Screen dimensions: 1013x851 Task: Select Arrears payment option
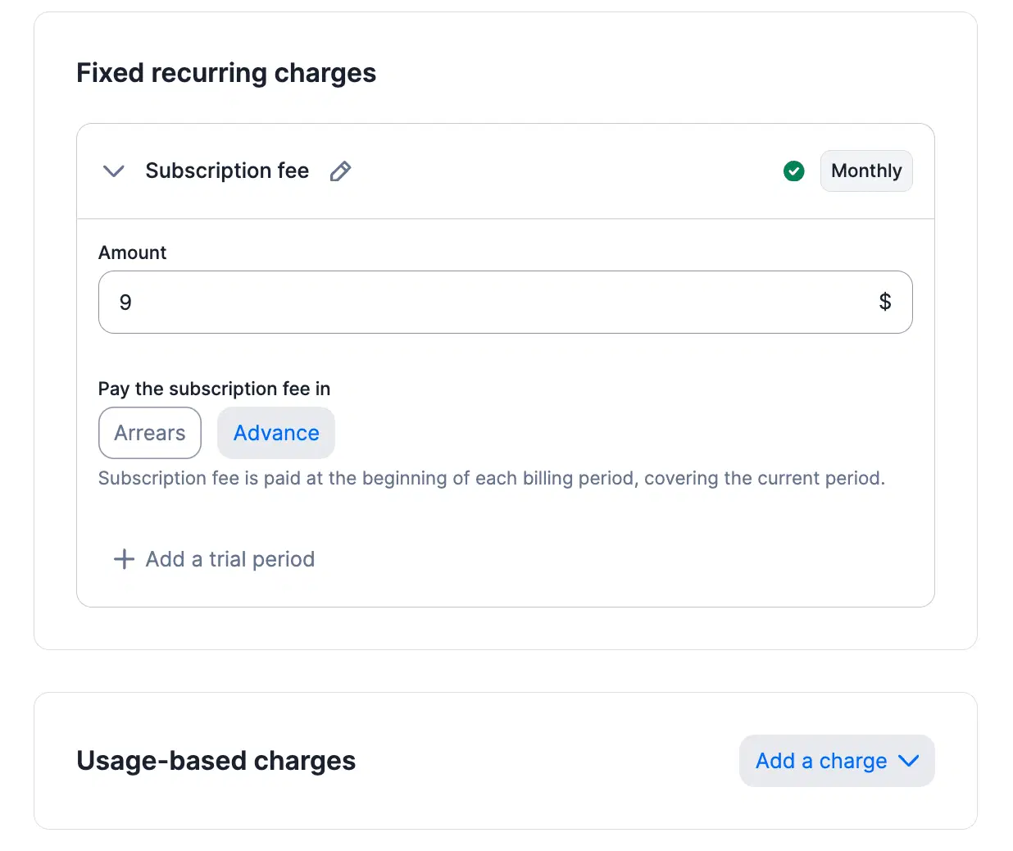pyautogui.click(x=150, y=433)
